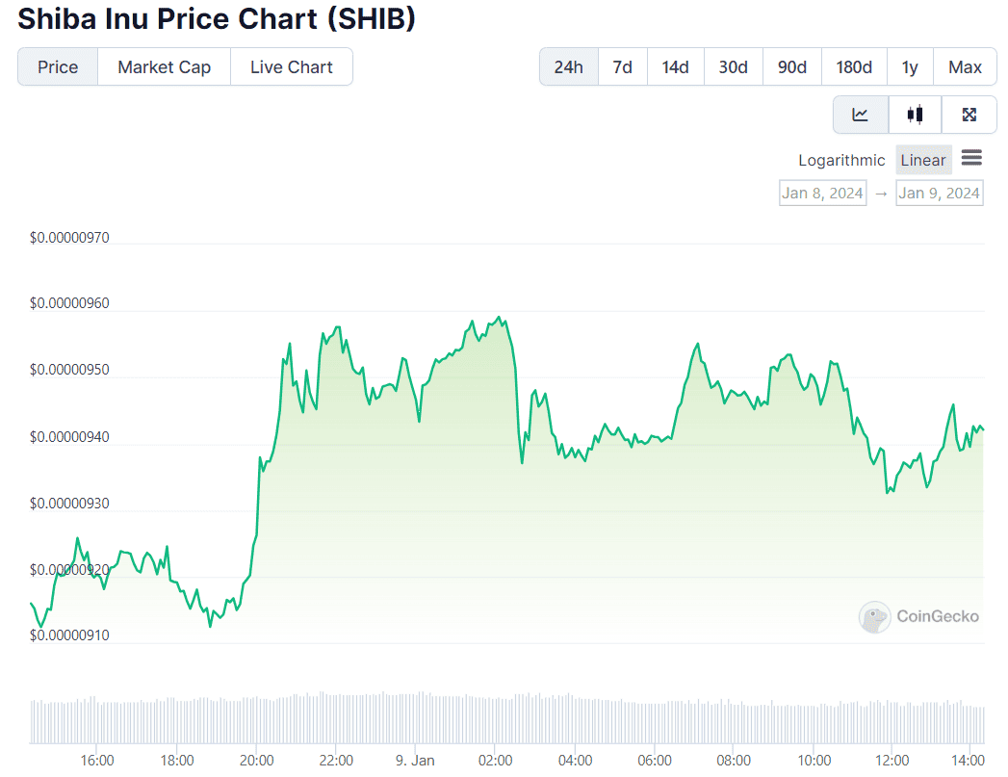Viewport: 1008px width, 777px height.
Task: Click the Shiba Inu Price Chart heading
Action: [x=217, y=19]
